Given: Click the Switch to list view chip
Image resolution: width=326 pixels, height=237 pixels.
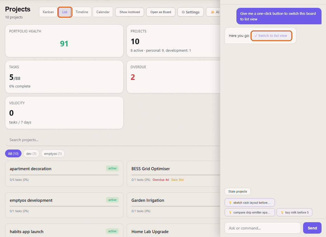Looking at the screenshot, I should [271, 36].
